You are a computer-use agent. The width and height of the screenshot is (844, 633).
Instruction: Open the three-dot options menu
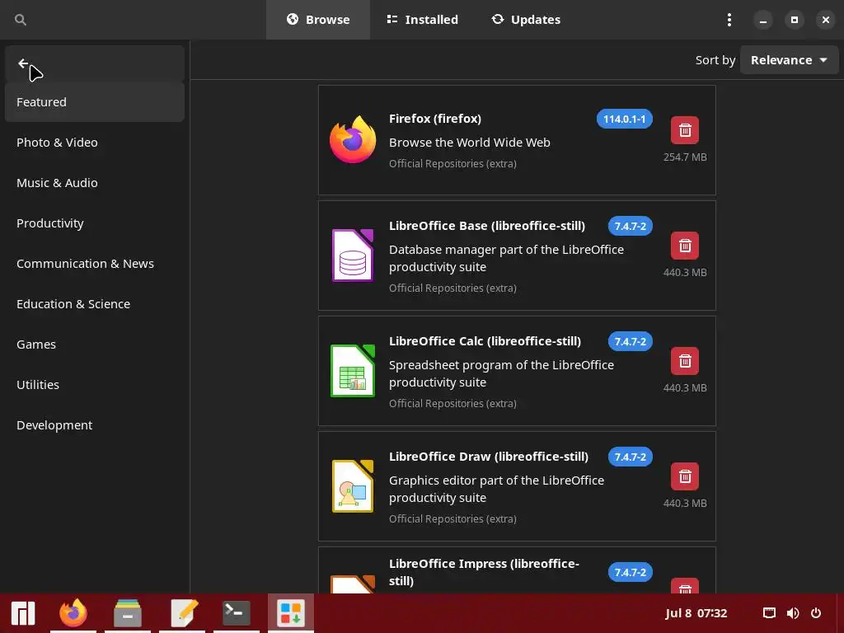click(x=729, y=20)
